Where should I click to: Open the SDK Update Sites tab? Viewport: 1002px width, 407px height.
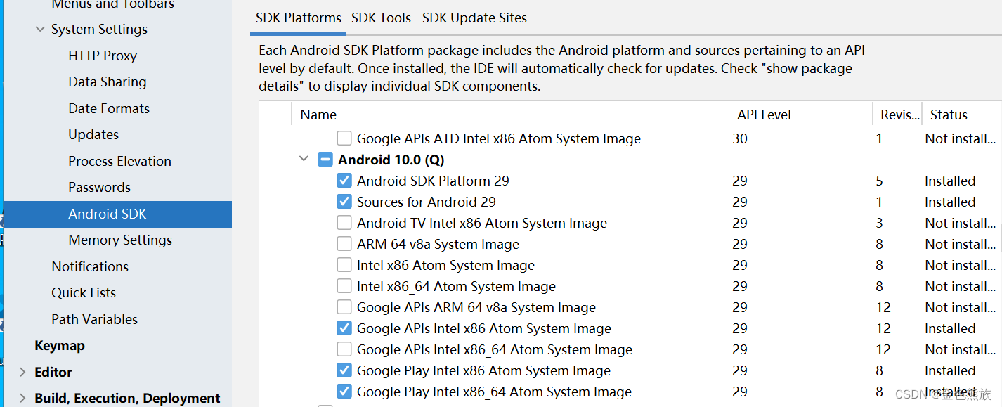tap(474, 18)
